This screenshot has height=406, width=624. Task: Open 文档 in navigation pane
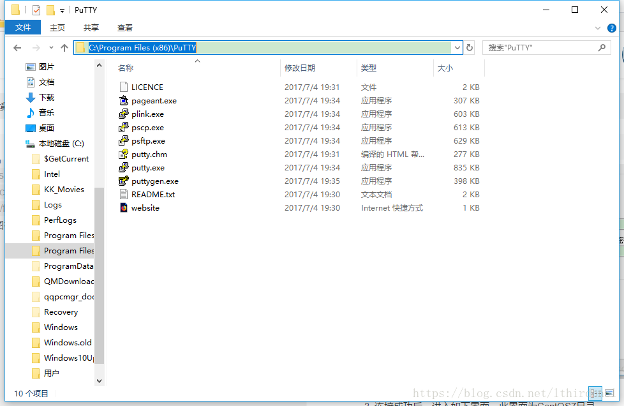(47, 82)
